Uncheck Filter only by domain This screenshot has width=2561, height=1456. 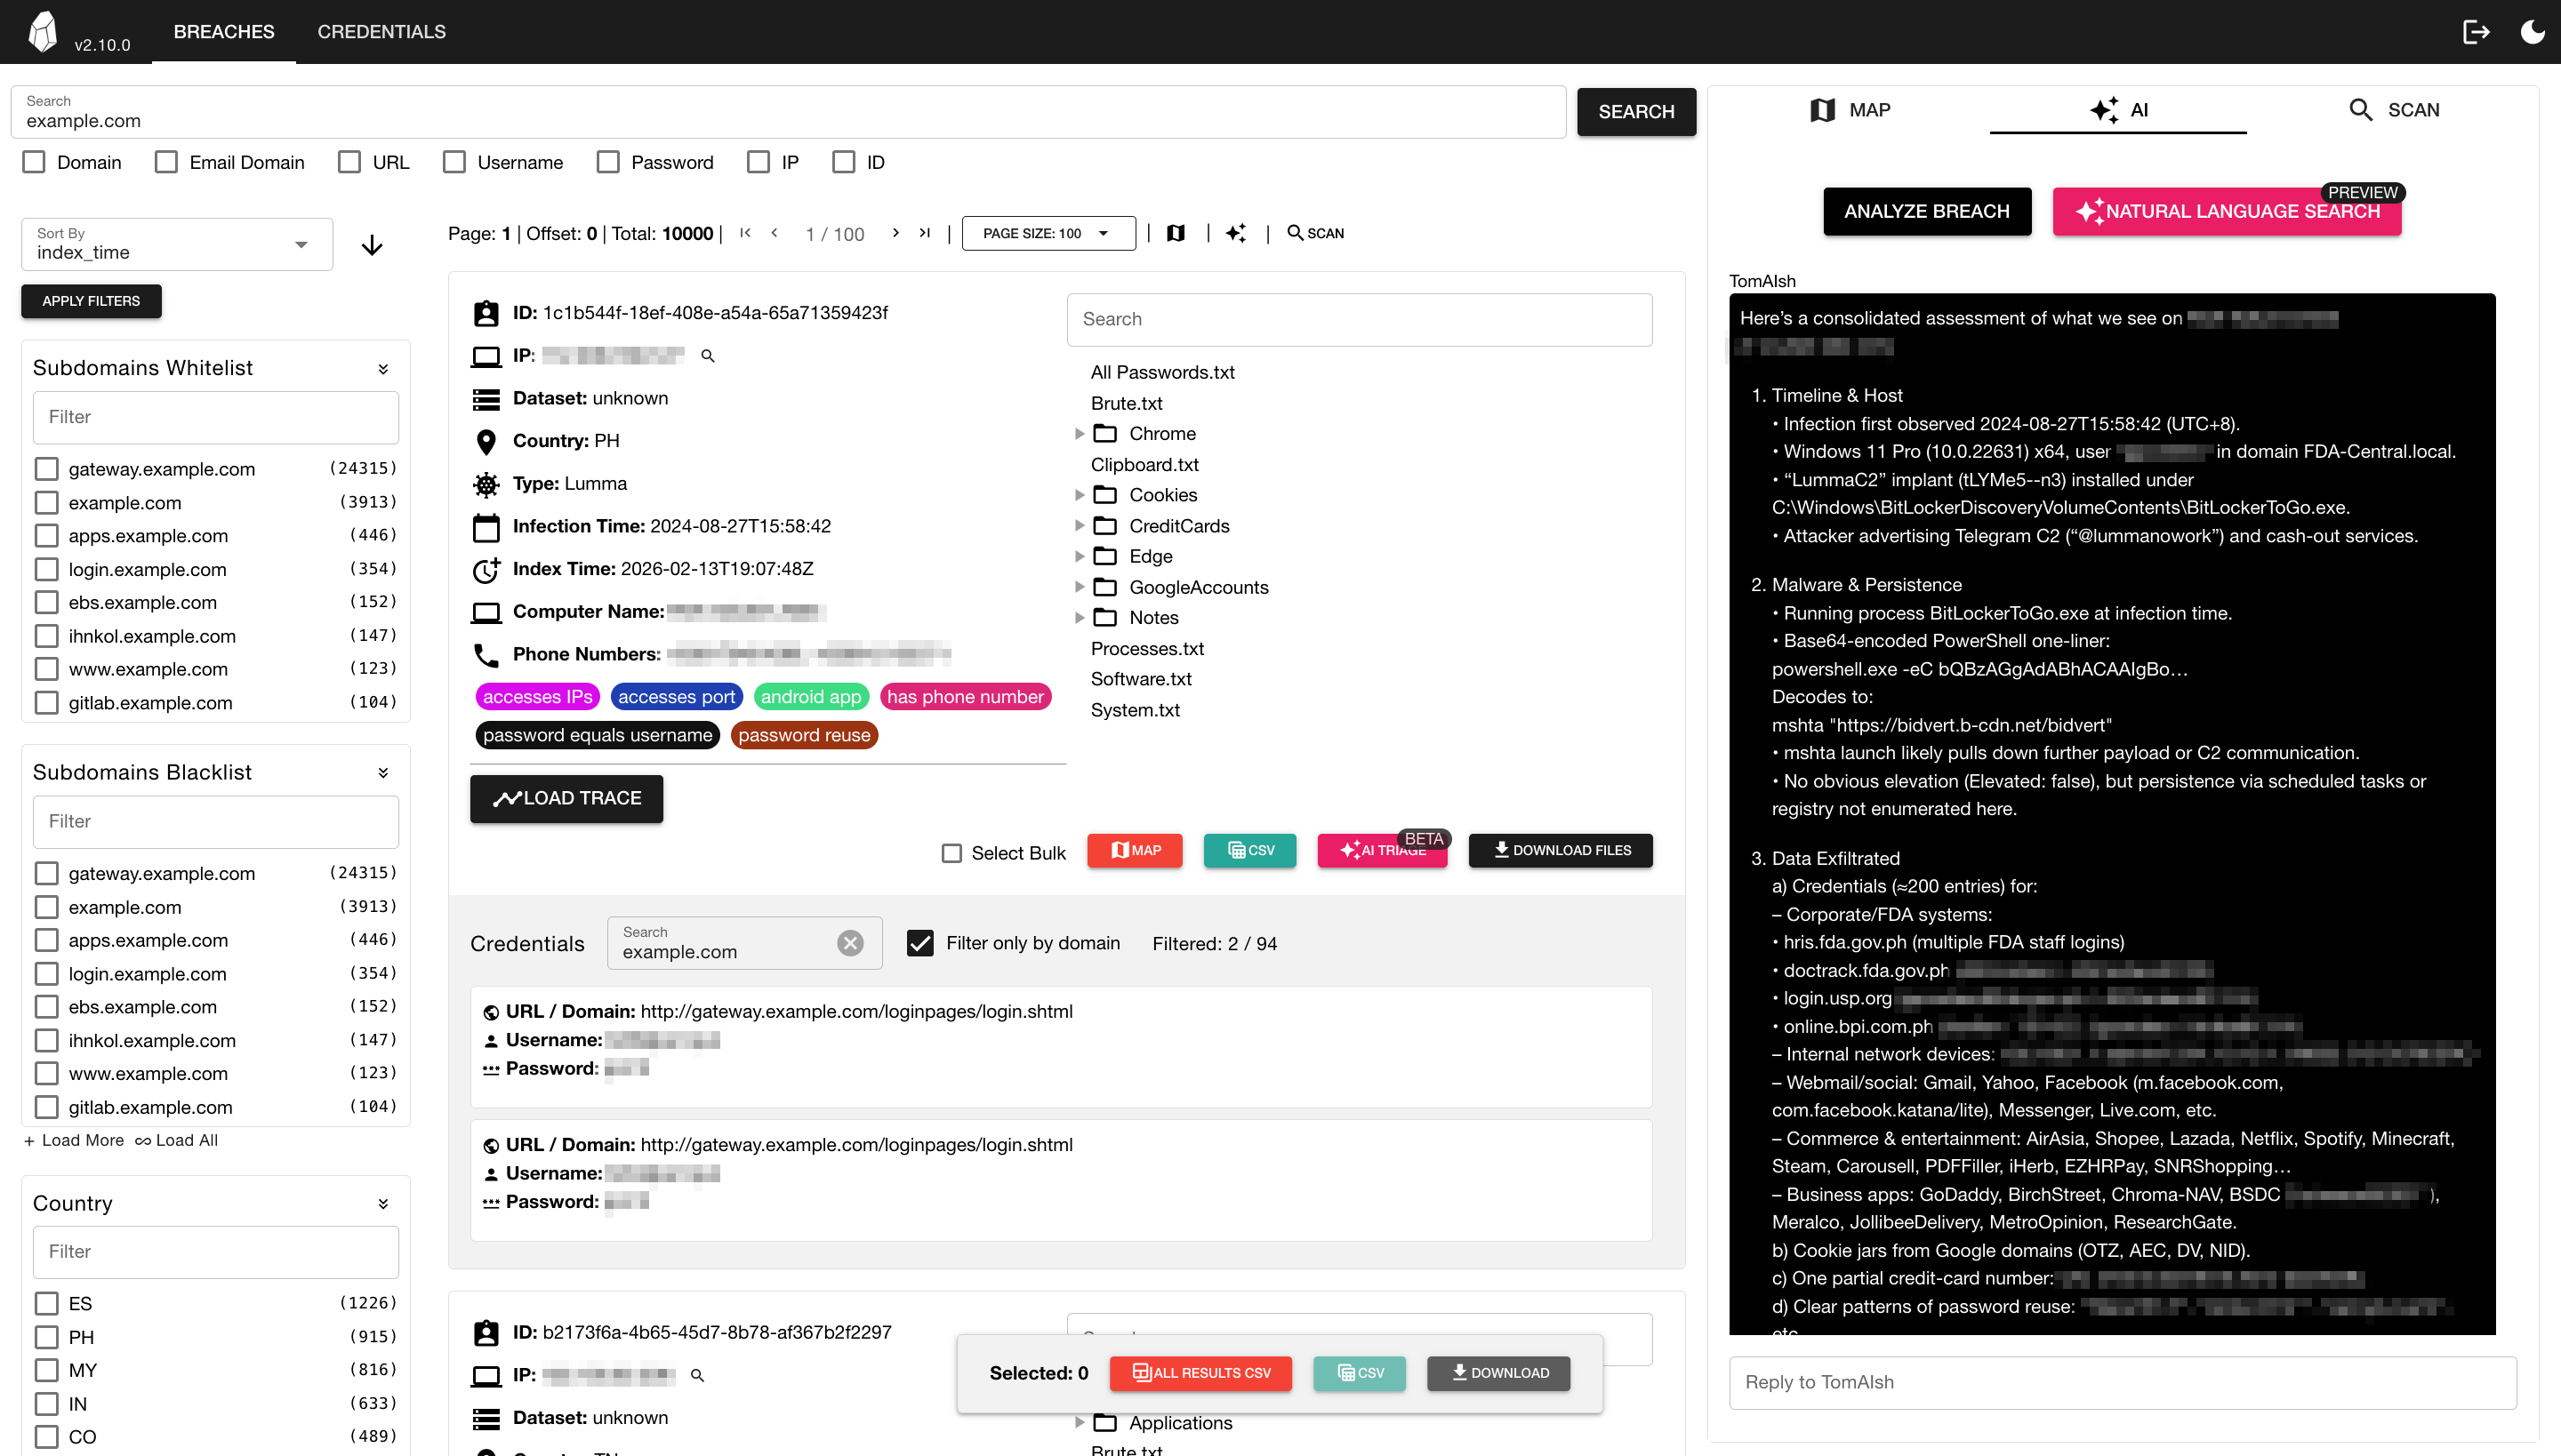(919, 943)
